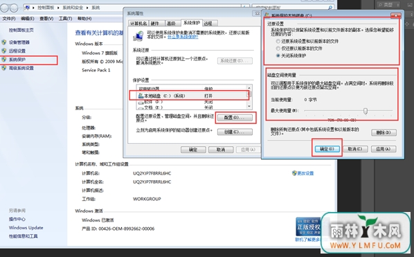Click the Forward arrow in Explorer window
The width and height of the screenshot is (414, 257).
click(14, 8)
